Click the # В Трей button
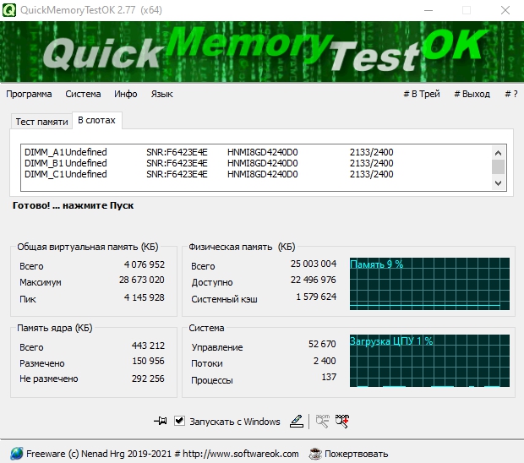524x463 pixels. [422, 94]
